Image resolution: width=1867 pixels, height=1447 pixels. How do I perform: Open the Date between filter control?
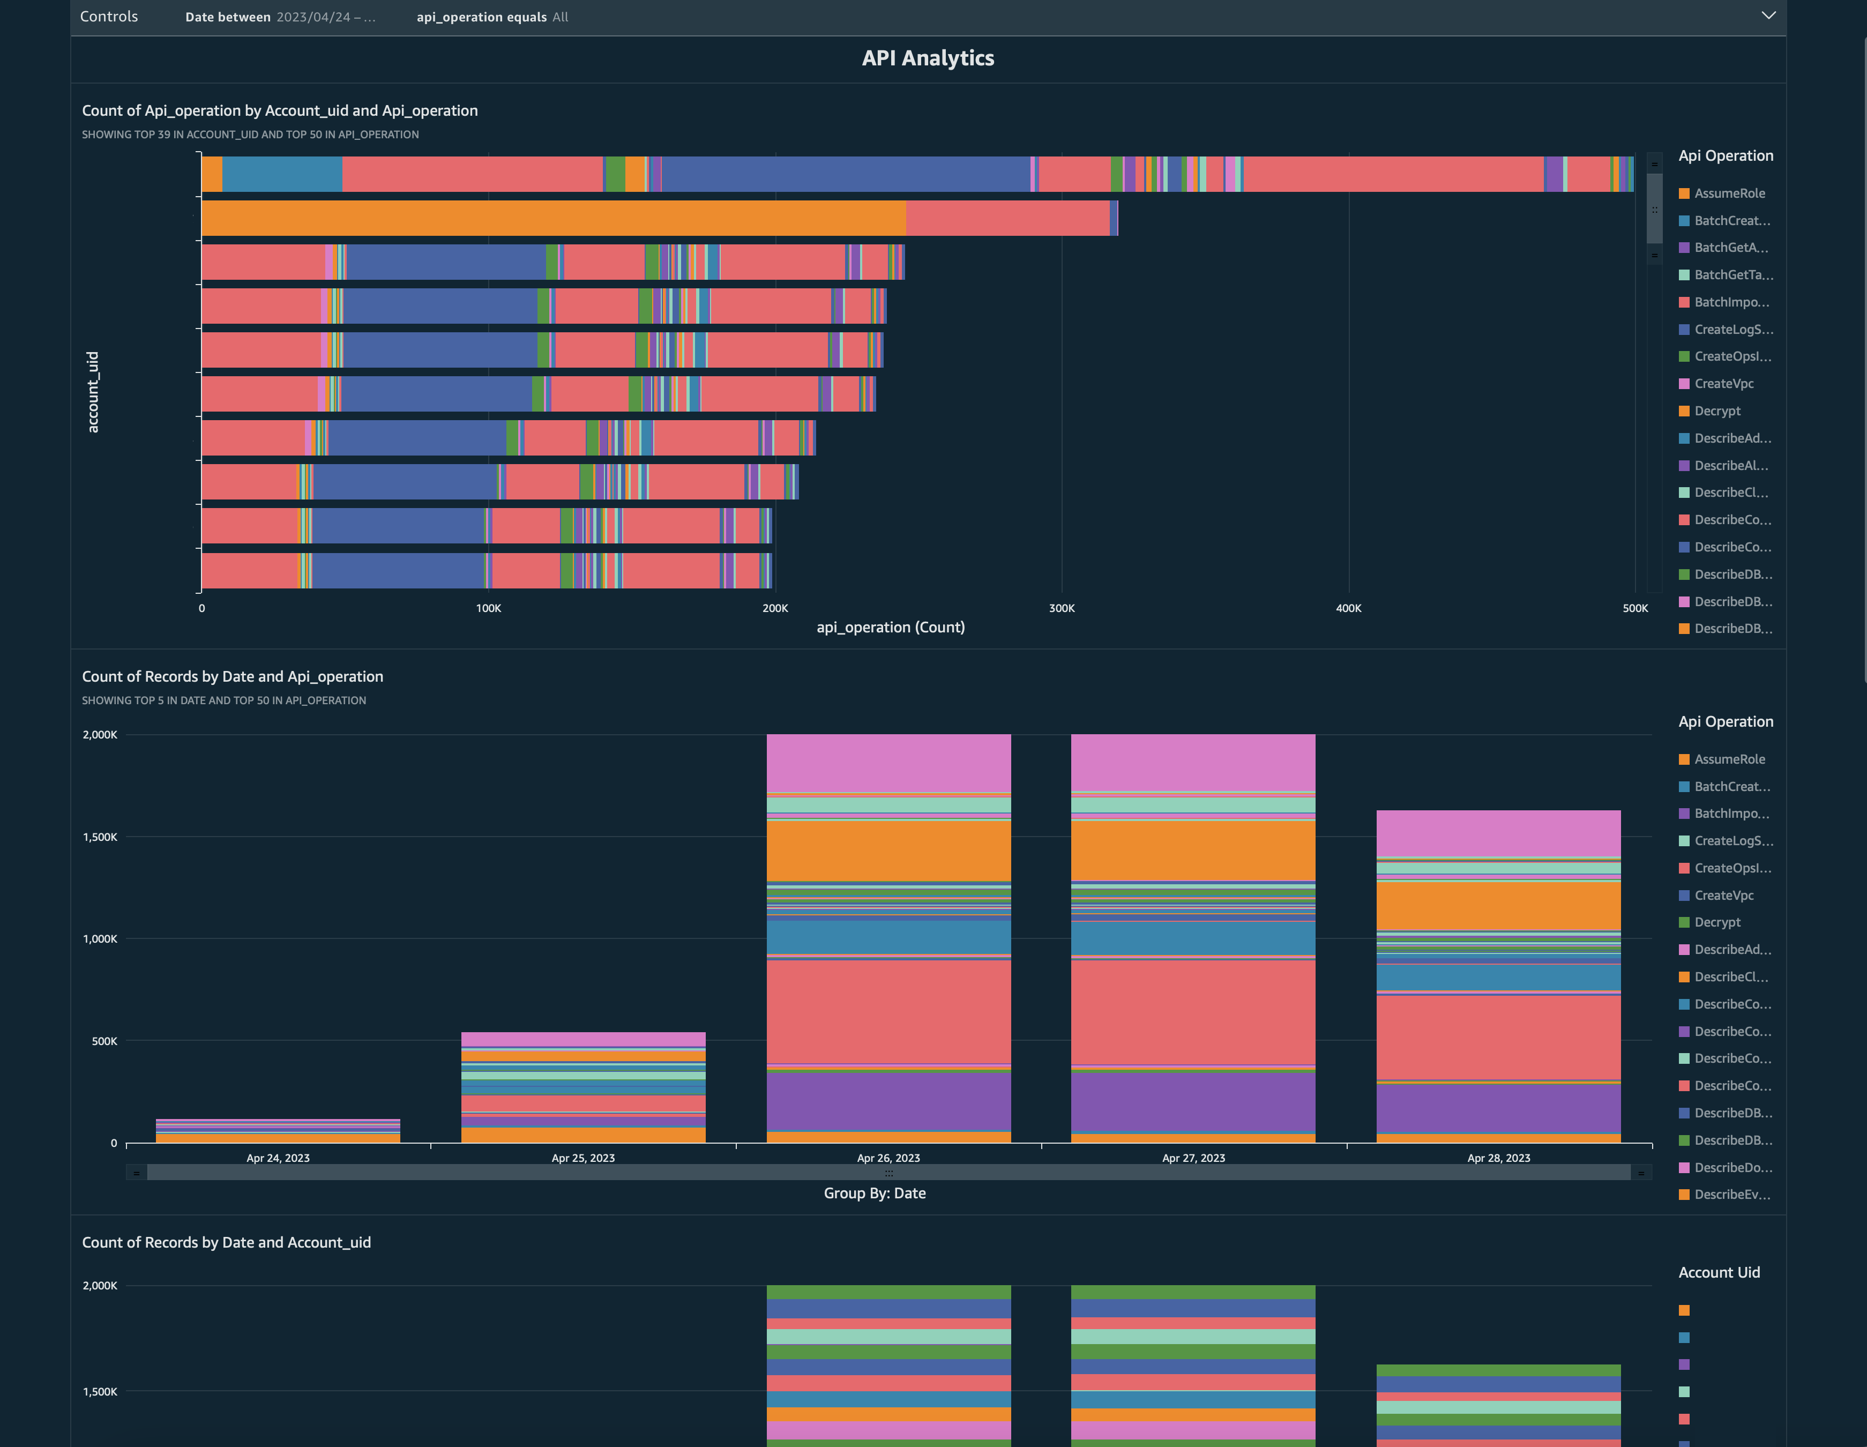(x=280, y=17)
